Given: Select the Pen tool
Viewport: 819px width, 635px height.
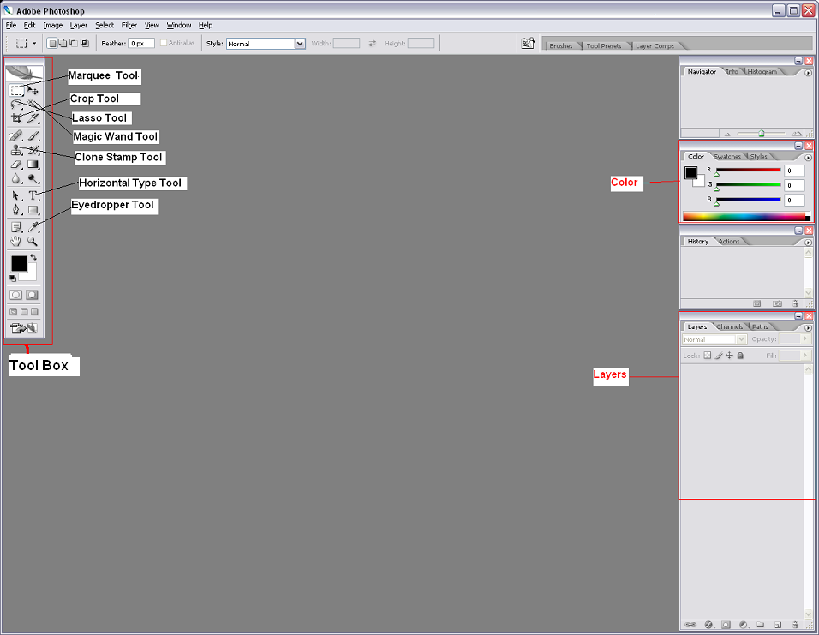Looking at the screenshot, I should coord(16,210).
